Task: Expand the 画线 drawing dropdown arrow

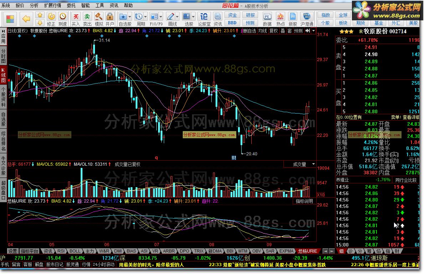Action: [x=177, y=17]
